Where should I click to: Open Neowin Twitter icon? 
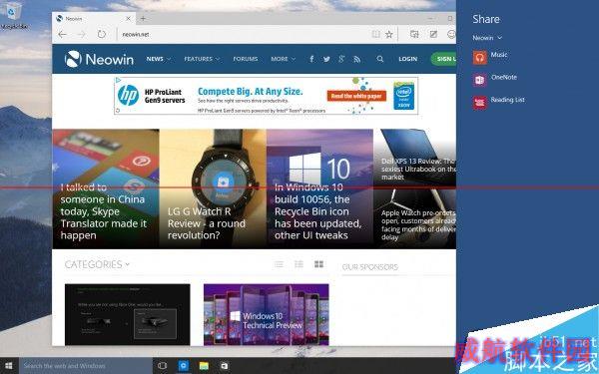[326, 59]
